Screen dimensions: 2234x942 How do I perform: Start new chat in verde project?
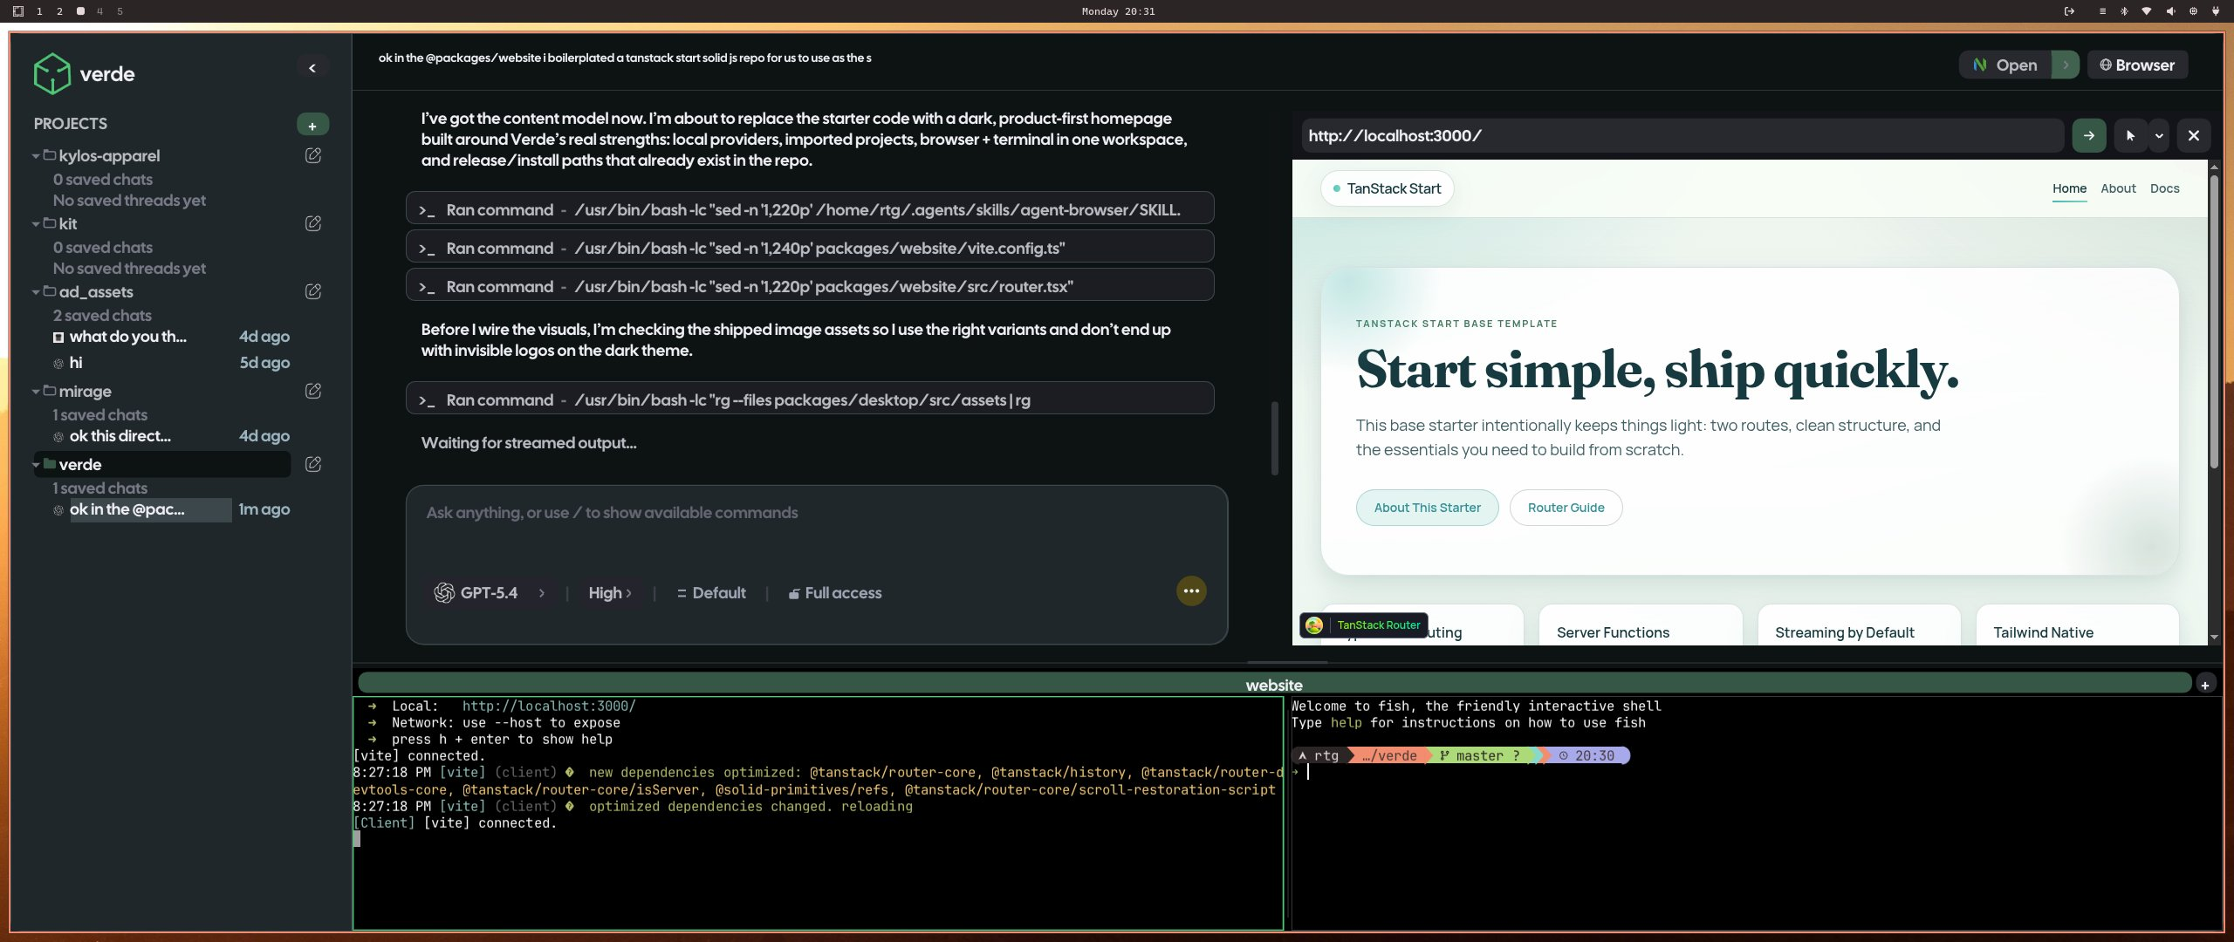click(313, 465)
